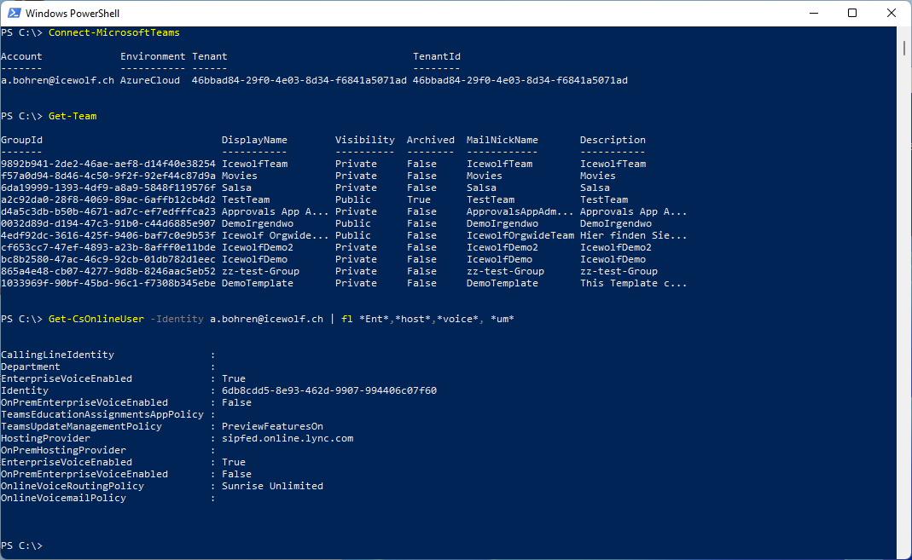Click the 'sipfed.online.lync.com' value

pos(288,438)
